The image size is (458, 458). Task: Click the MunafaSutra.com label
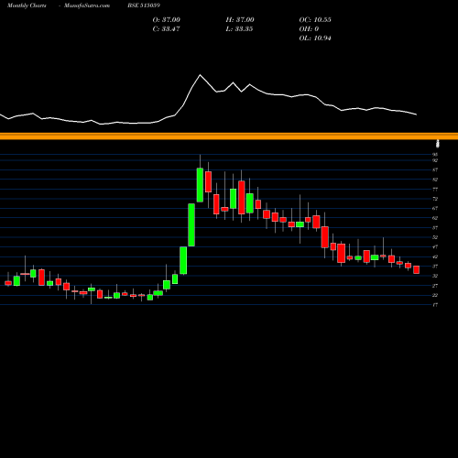tap(87, 5)
